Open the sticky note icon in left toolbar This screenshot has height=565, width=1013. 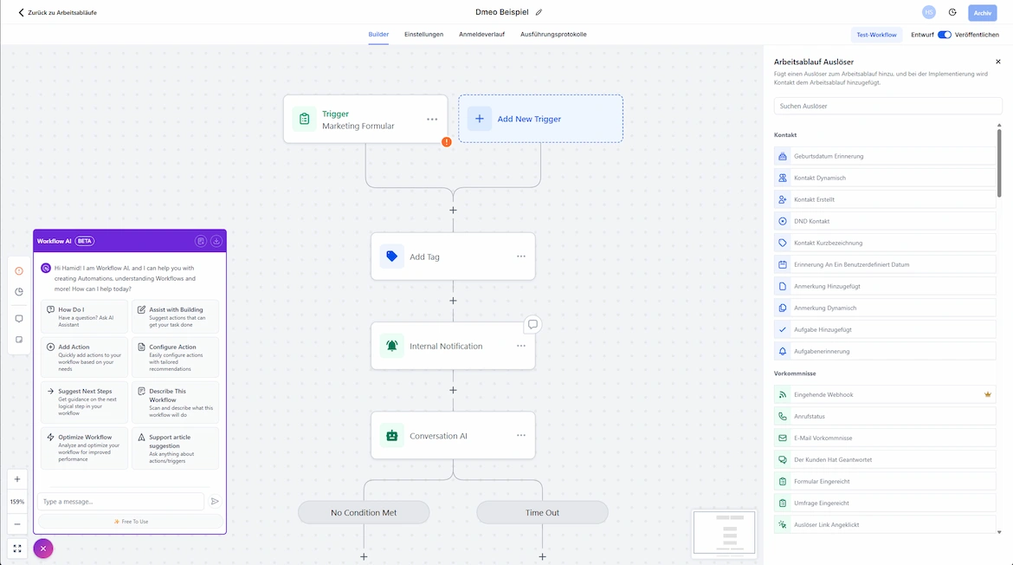(19, 340)
